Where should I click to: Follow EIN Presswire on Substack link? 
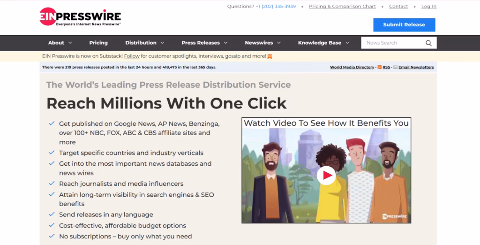pos(132,56)
